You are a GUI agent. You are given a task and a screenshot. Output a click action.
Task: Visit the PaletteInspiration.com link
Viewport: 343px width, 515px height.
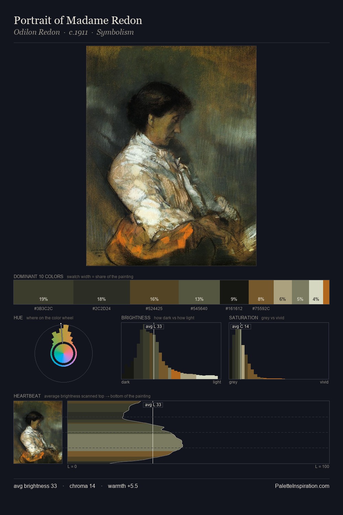coord(302,486)
